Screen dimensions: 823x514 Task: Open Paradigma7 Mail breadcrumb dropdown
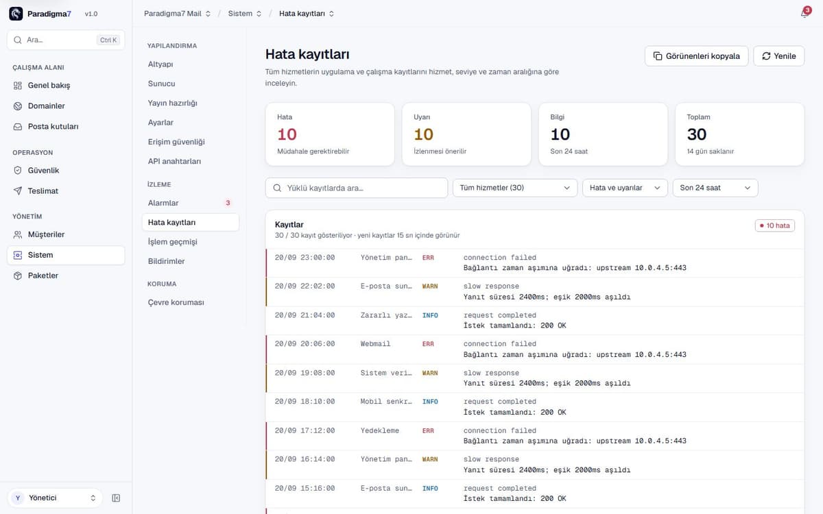tap(178, 14)
